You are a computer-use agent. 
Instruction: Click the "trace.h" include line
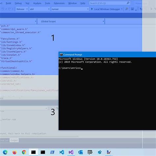6,58
